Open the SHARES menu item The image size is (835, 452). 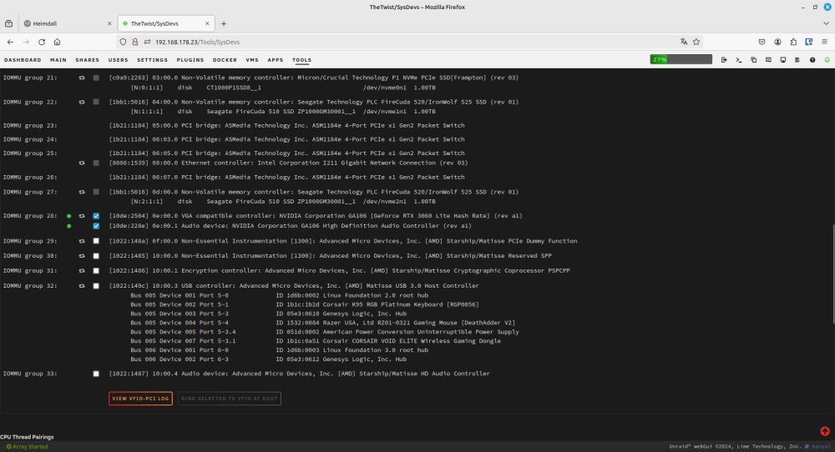click(x=88, y=60)
